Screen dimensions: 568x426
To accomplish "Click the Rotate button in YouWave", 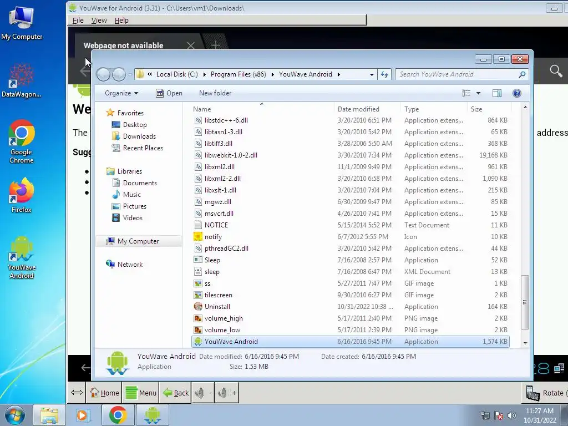I will point(545,393).
